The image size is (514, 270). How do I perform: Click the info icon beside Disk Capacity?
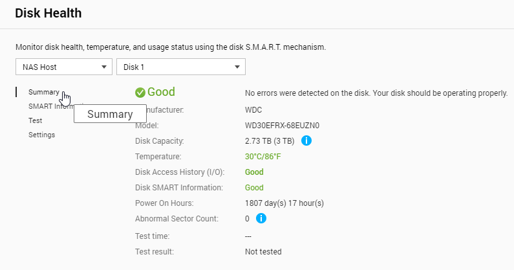306,141
